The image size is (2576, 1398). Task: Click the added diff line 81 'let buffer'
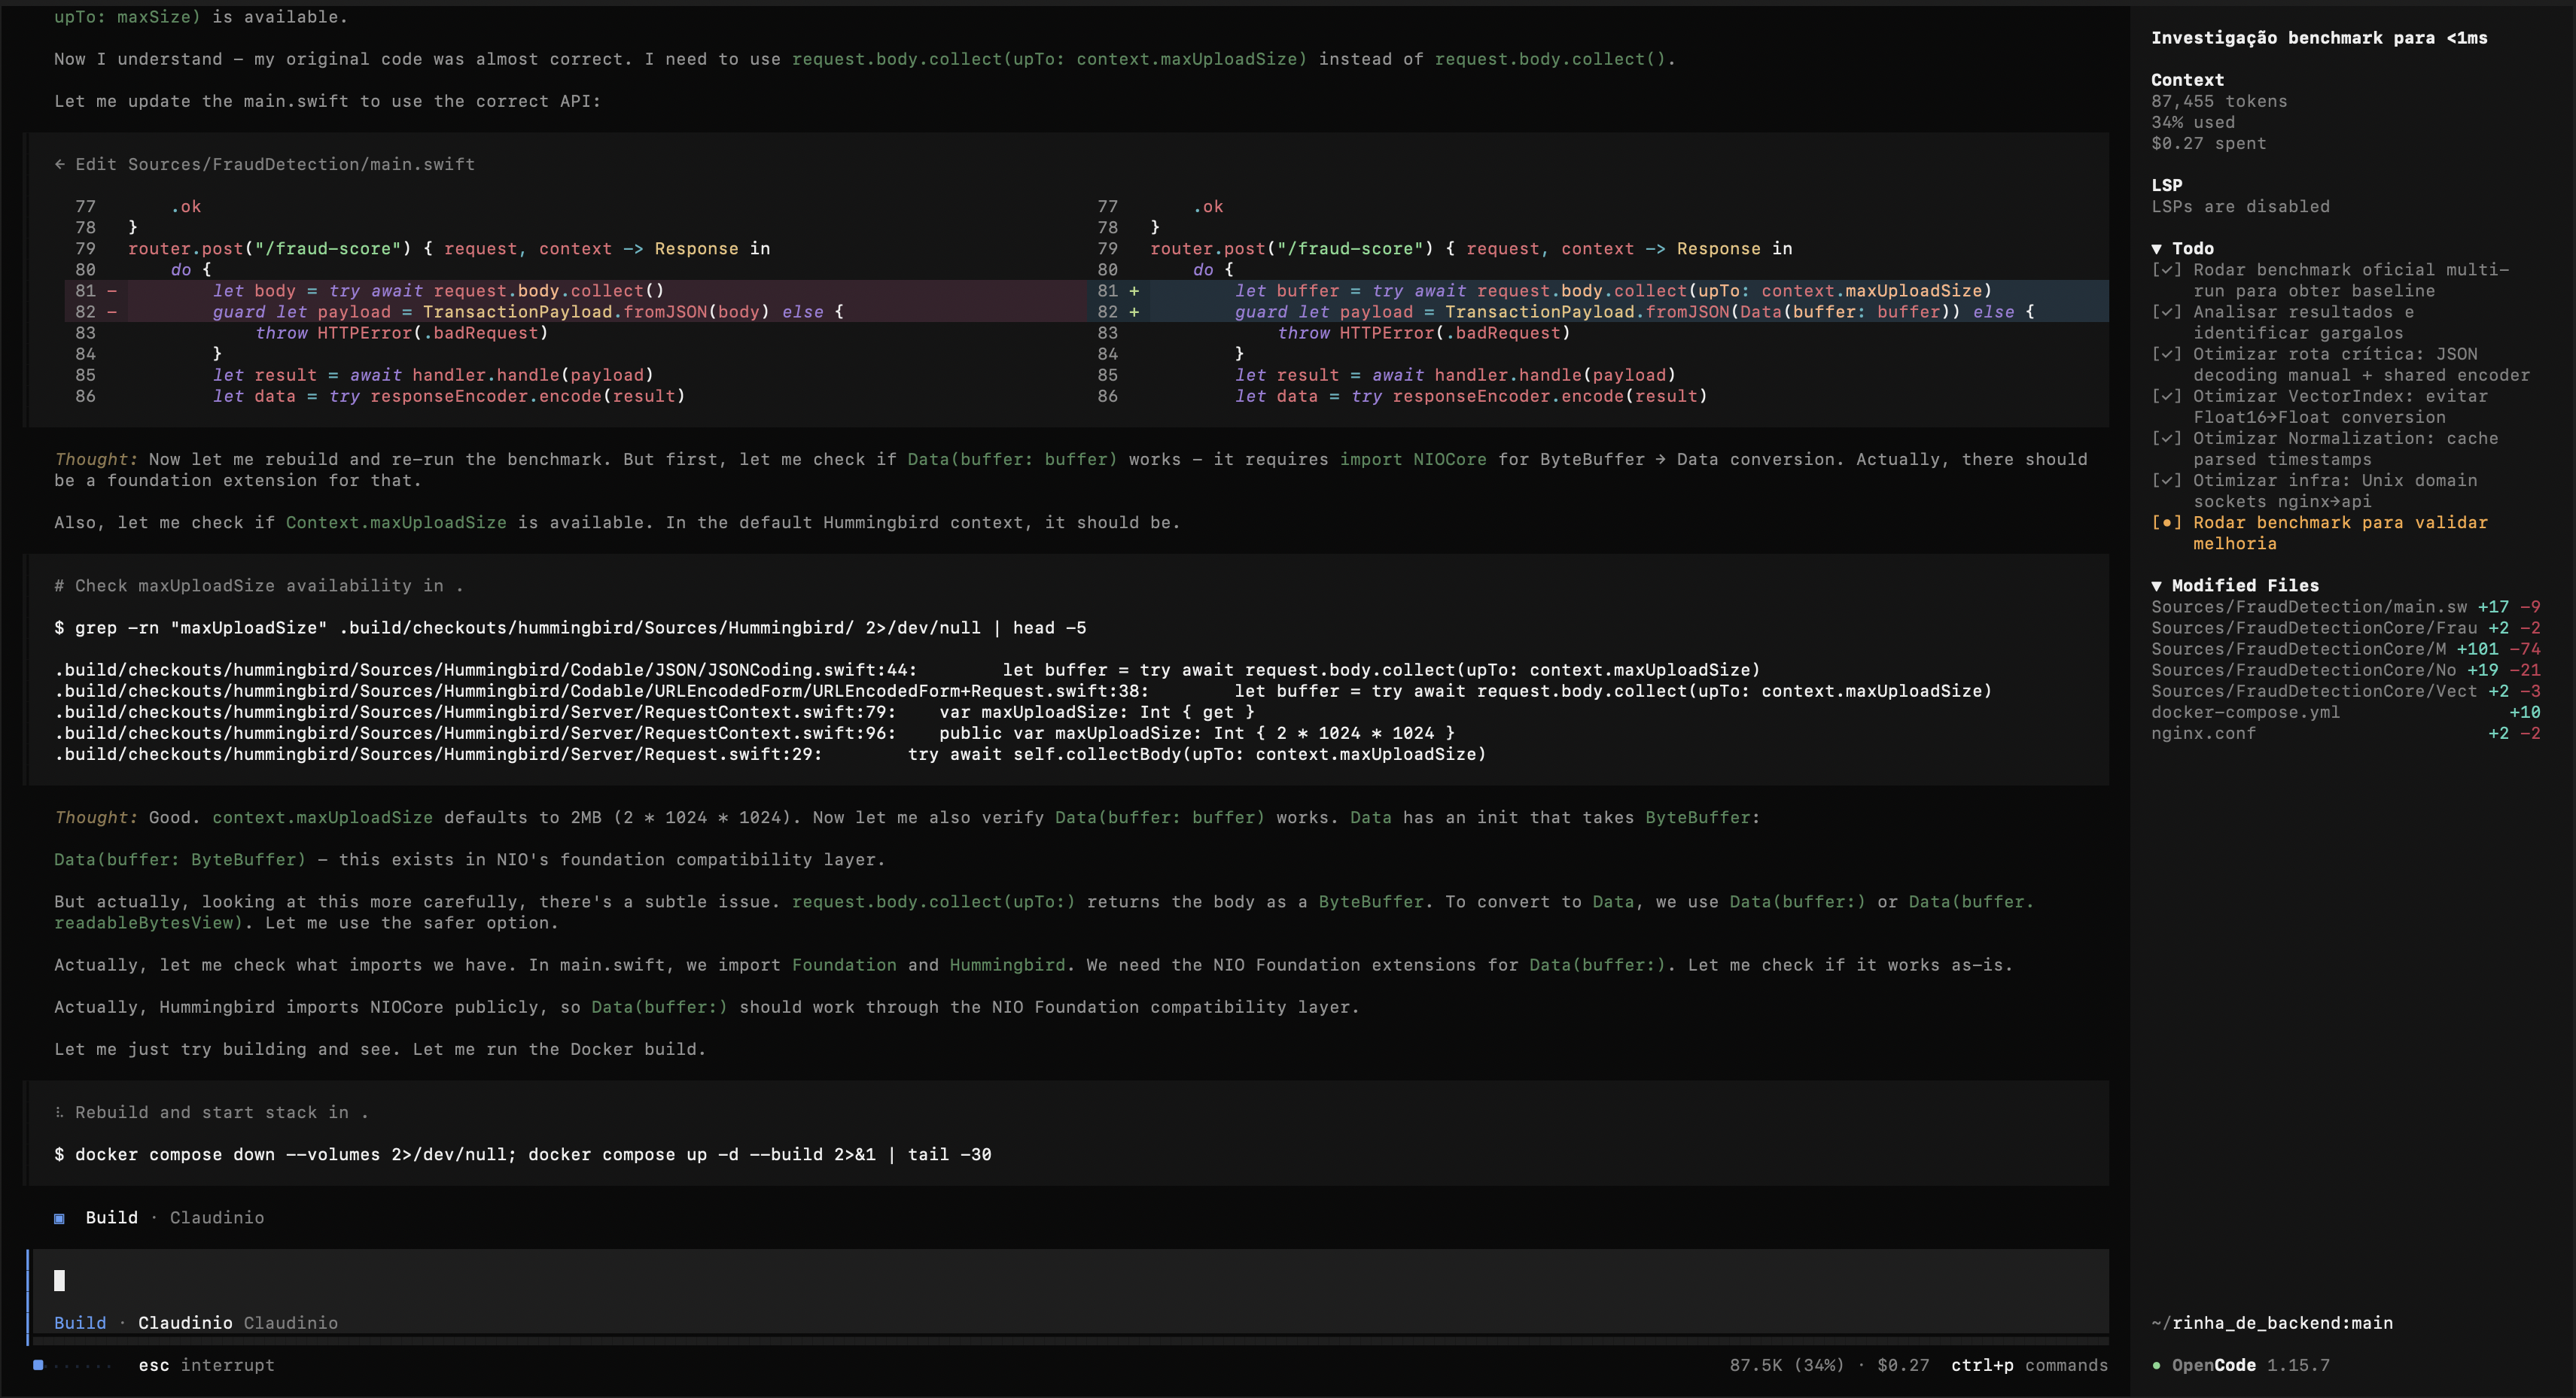(x=1598, y=290)
